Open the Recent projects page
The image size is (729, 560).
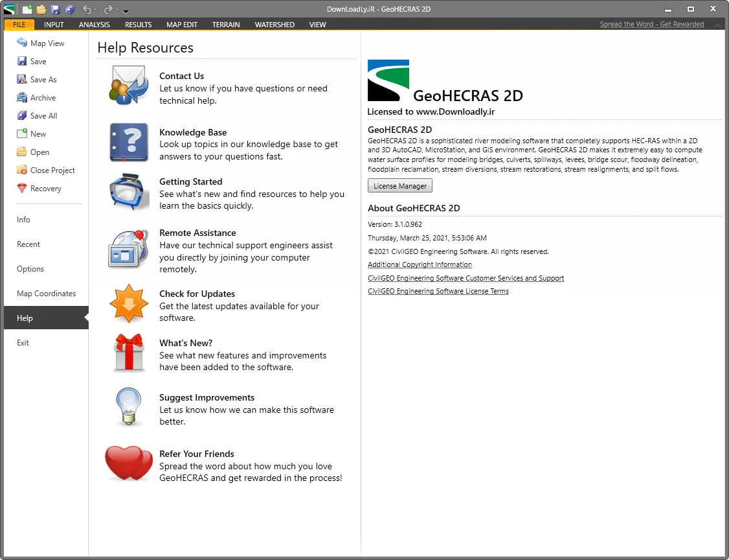pos(28,244)
